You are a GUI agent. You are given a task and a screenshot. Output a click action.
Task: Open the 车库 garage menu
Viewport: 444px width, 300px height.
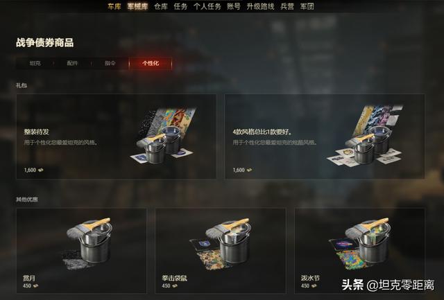(114, 6)
